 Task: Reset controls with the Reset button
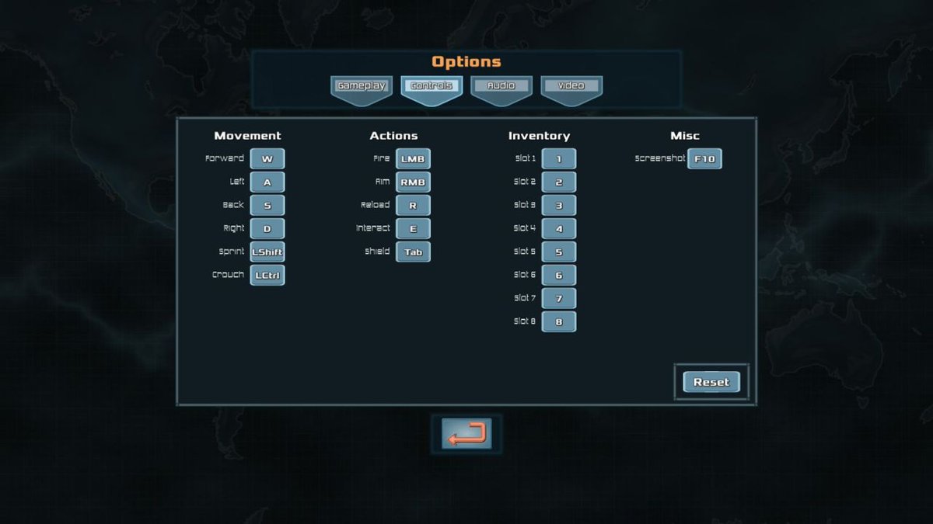pos(711,382)
